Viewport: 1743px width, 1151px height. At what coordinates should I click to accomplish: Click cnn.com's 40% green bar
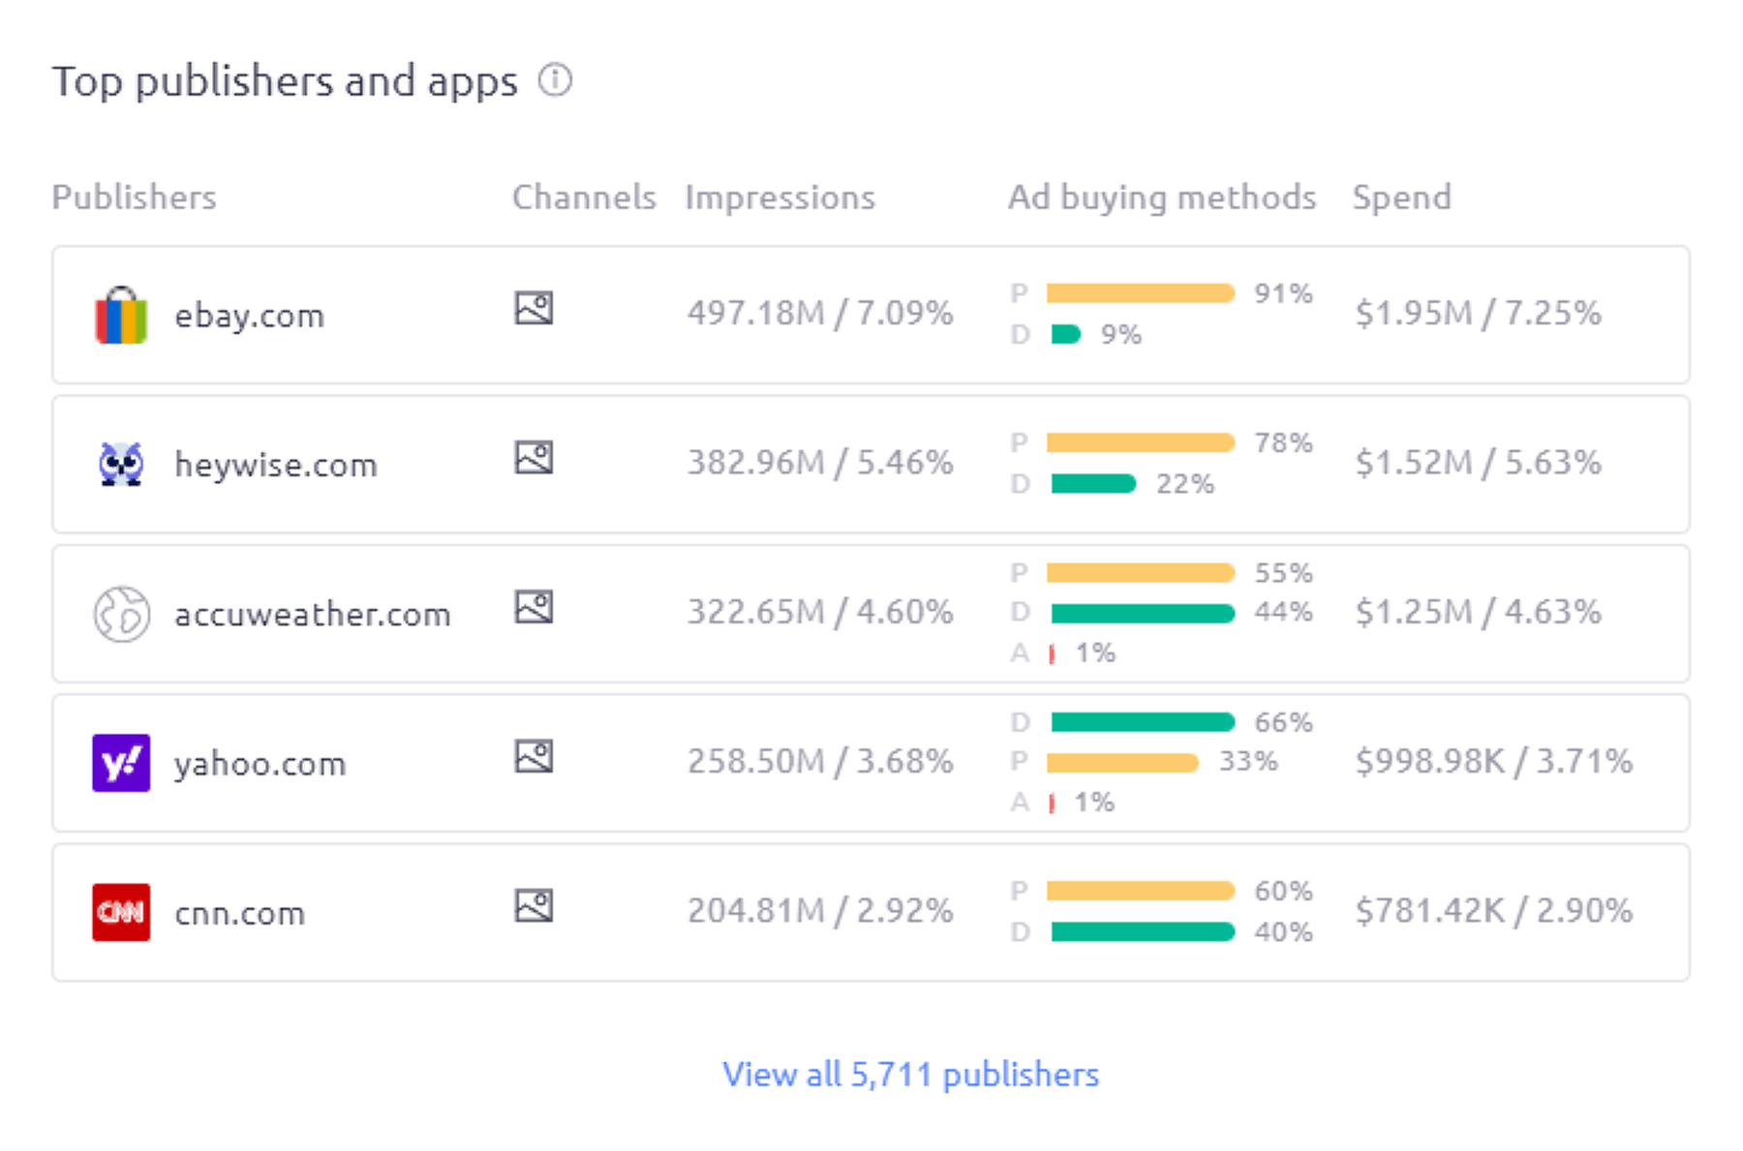[x=1143, y=931]
